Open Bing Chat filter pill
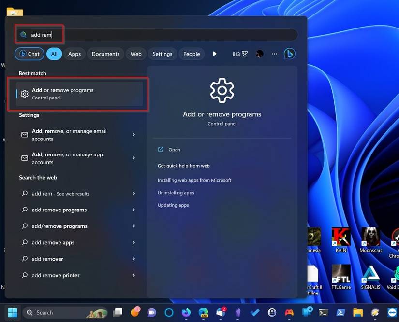Screen dimensions: 399x322 30,54
